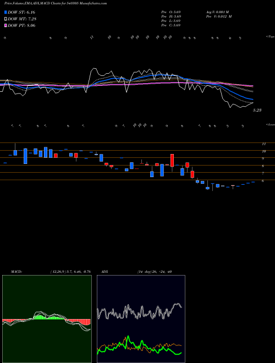275x363 pixels.
Task: Open the green MACD histogram chart panel
Action: coord(47,319)
